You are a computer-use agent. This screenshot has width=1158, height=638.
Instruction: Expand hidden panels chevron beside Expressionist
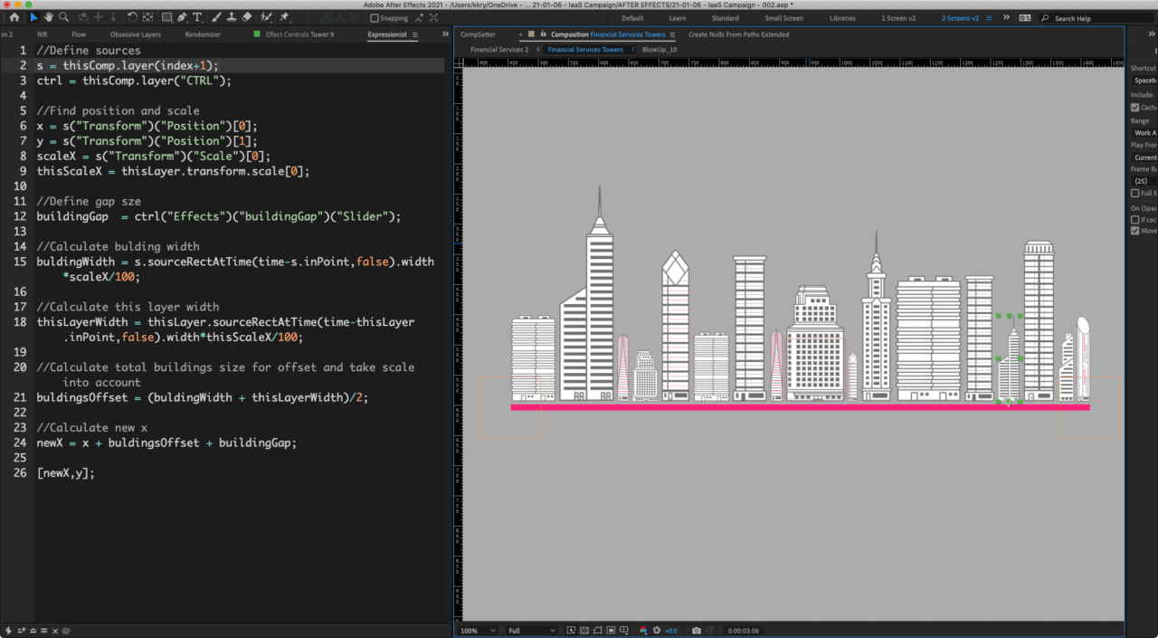445,34
